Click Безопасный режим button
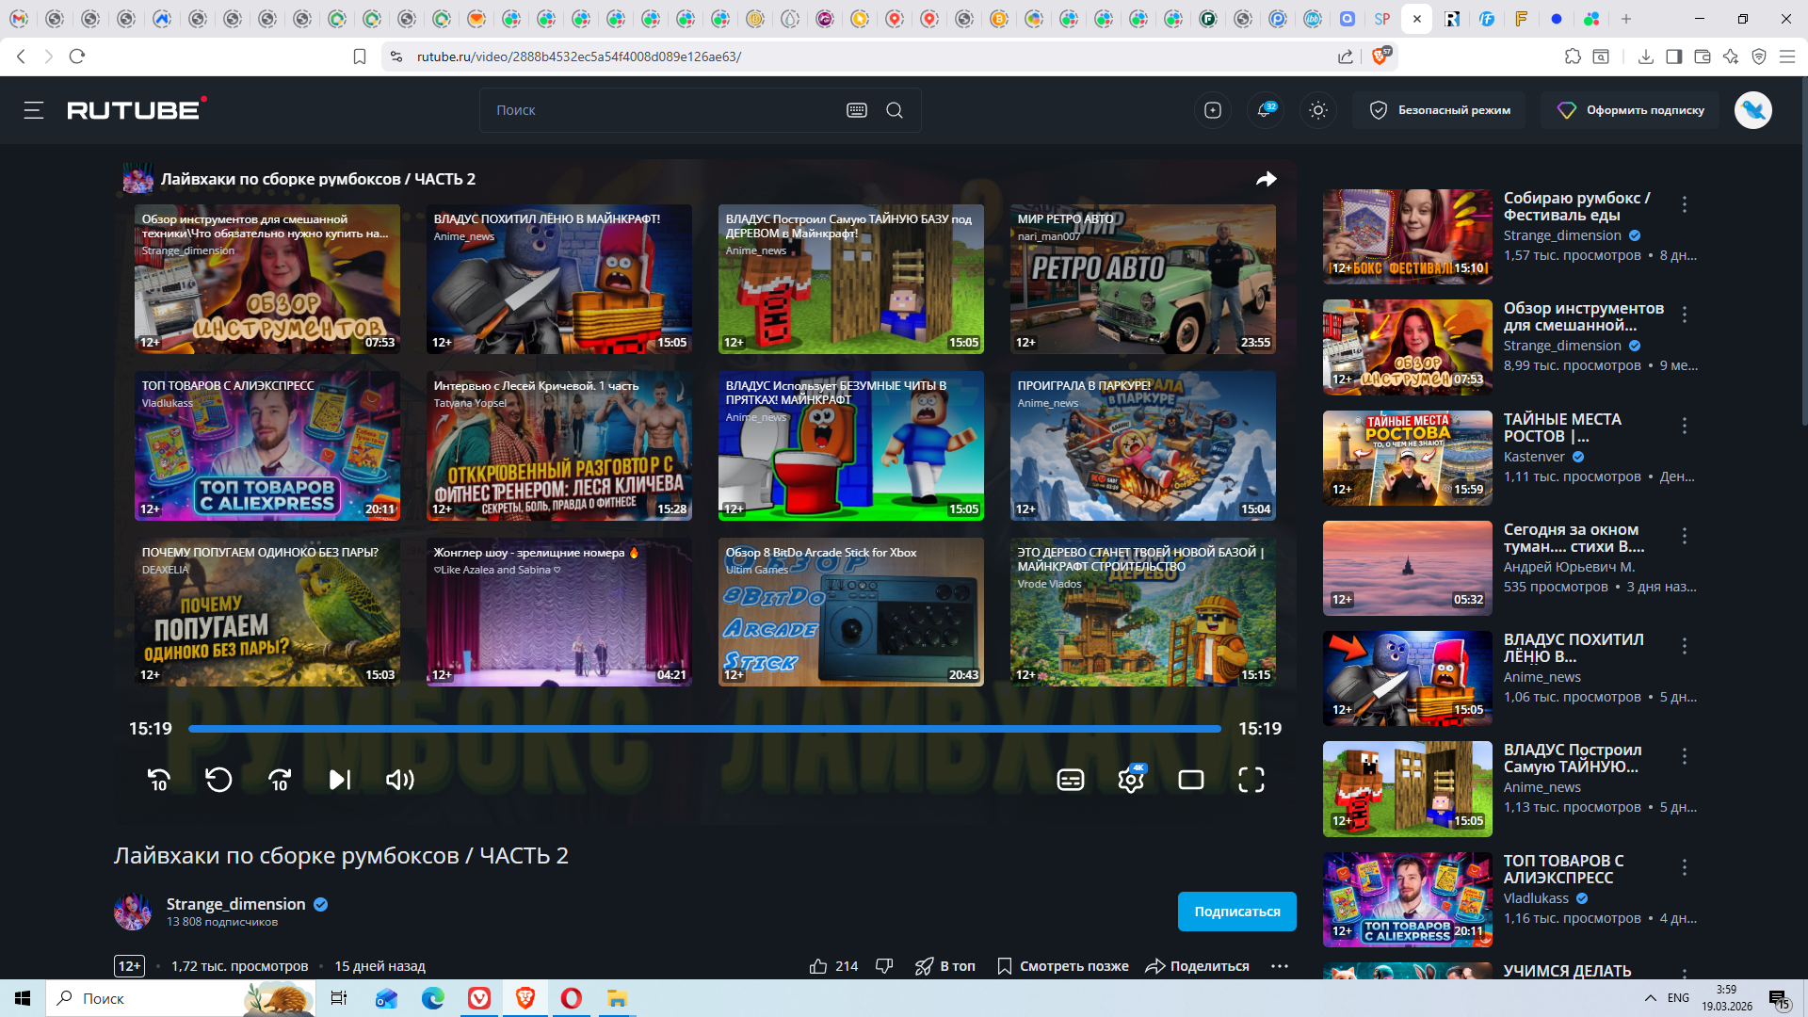Image resolution: width=1808 pixels, height=1017 pixels. point(1440,110)
